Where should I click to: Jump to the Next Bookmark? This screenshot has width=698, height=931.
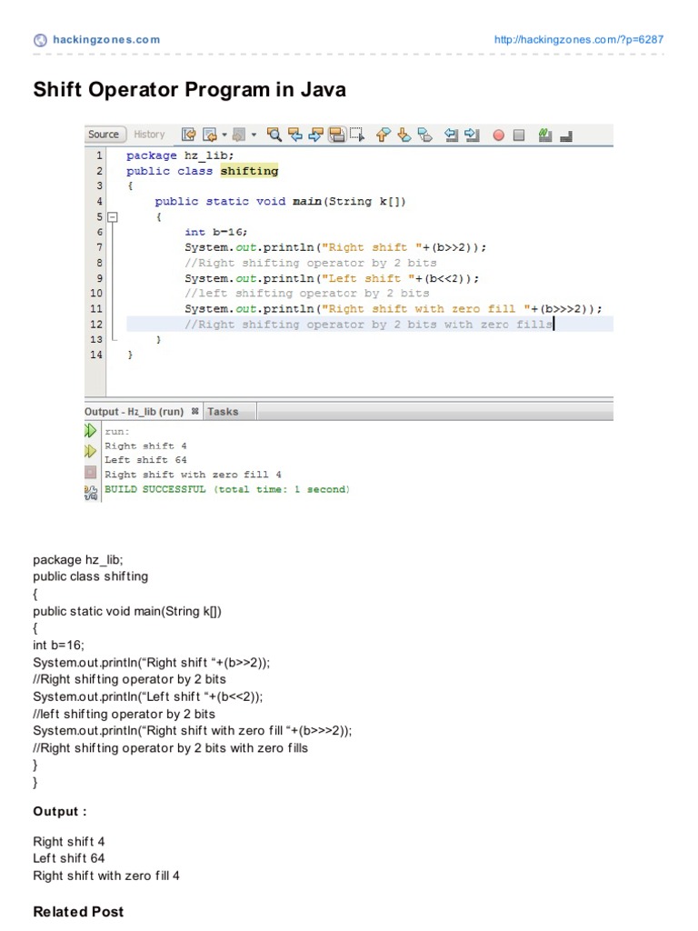click(x=404, y=135)
